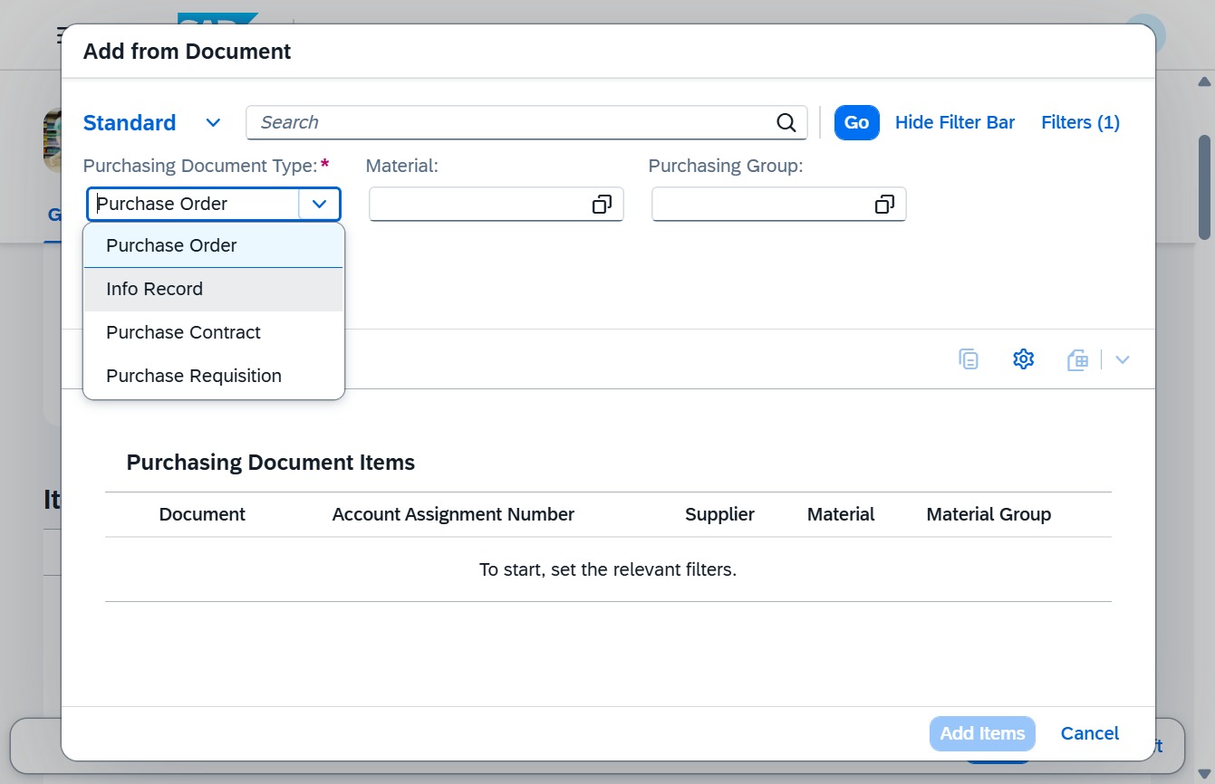Click the copy icon in table toolbar
Image resolution: width=1215 pixels, height=784 pixels.
pyautogui.click(x=969, y=359)
